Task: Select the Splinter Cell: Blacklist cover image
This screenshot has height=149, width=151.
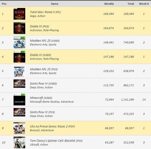Action: pyautogui.click(x=19, y=142)
